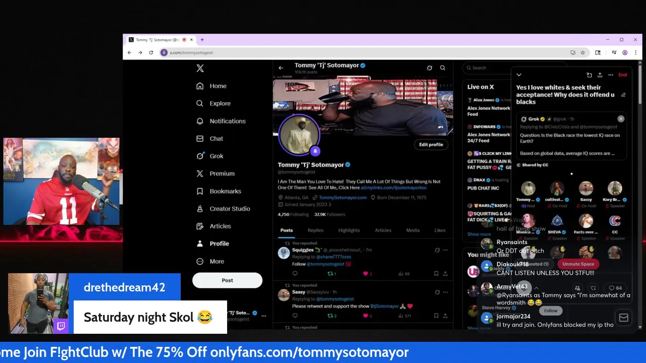
Task: Undo repost on the Squiggles post
Action: [x=332, y=274]
